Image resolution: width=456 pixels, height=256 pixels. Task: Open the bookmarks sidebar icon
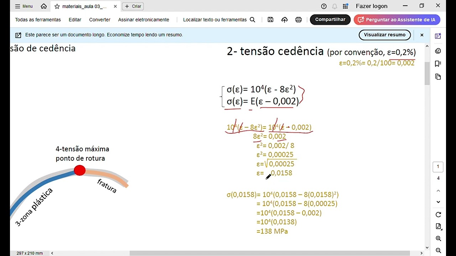click(x=438, y=64)
